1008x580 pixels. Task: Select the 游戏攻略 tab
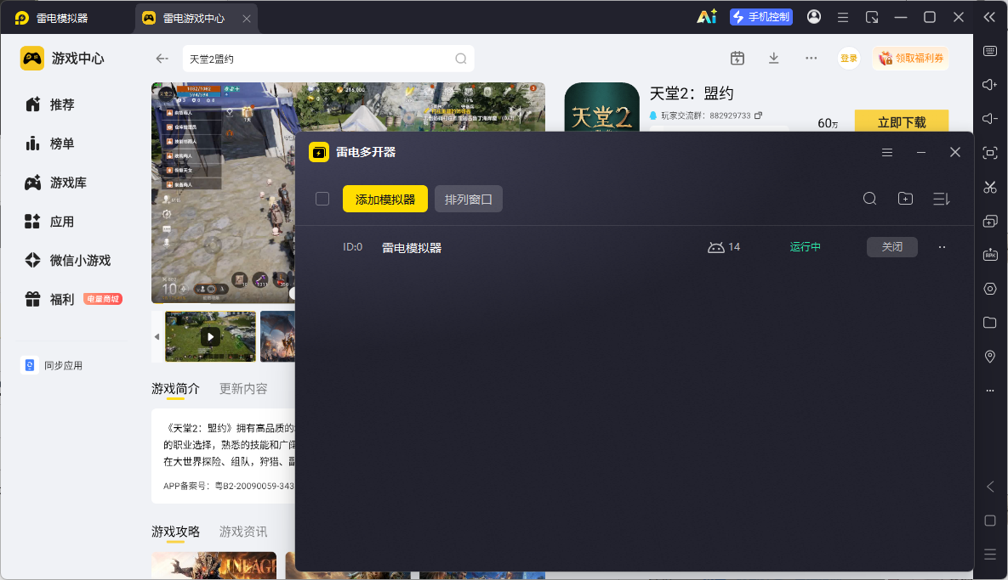(x=175, y=532)
